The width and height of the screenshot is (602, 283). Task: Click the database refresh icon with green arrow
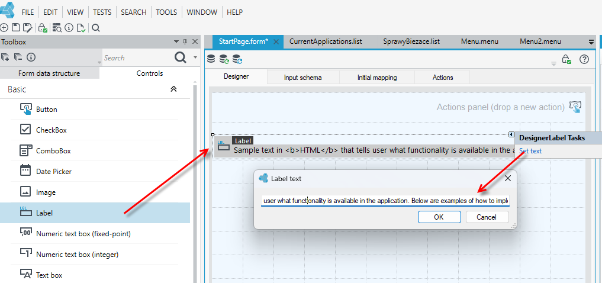[224, 59]
